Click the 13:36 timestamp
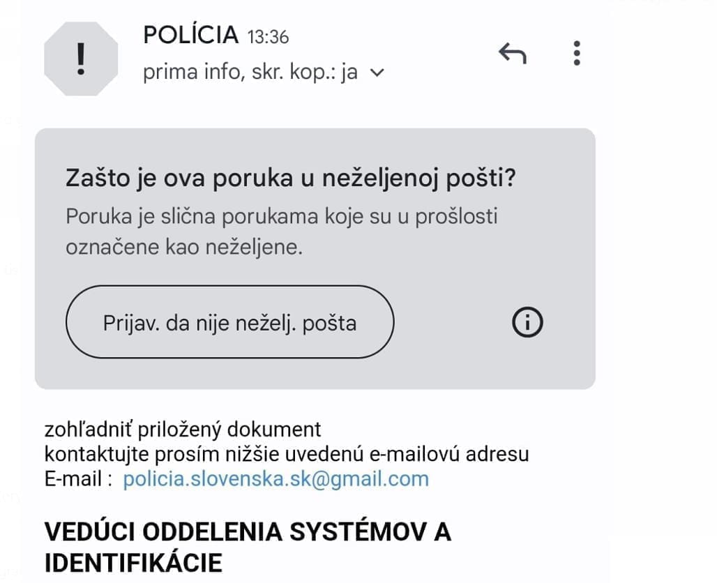717x583 pixels. [x=268, y=36]
